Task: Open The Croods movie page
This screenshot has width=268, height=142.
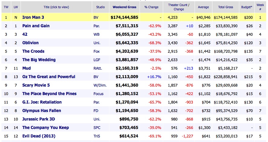Action: coord(33,51)
